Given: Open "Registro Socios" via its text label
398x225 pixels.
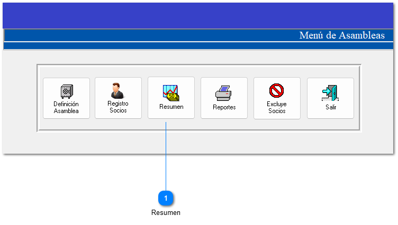Looking at the screenshot, I should tap(118, 107).
